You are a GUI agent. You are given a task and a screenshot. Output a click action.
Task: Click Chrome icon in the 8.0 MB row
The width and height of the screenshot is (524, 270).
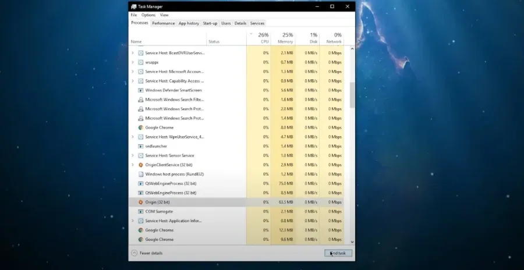[141, 127]
